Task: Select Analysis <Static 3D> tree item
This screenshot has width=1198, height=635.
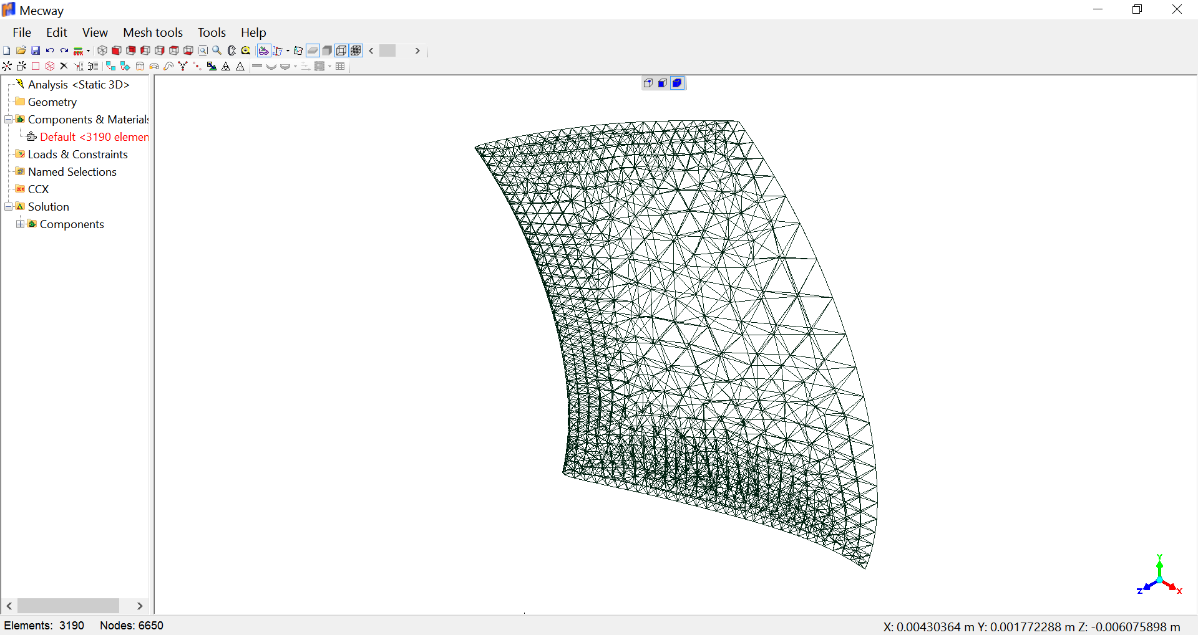Action: point(79,84)
